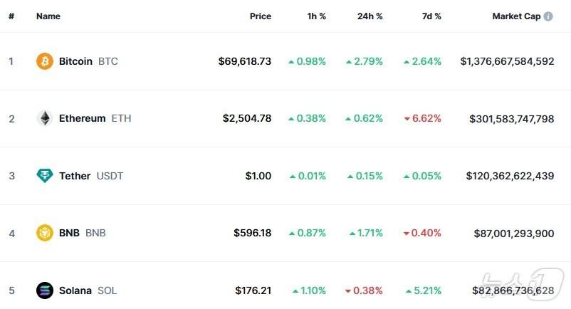Image resolution: width=571 pixels, height=309 pixels.
Task: Sort by the Market Cap header
Action: point(515,16)
